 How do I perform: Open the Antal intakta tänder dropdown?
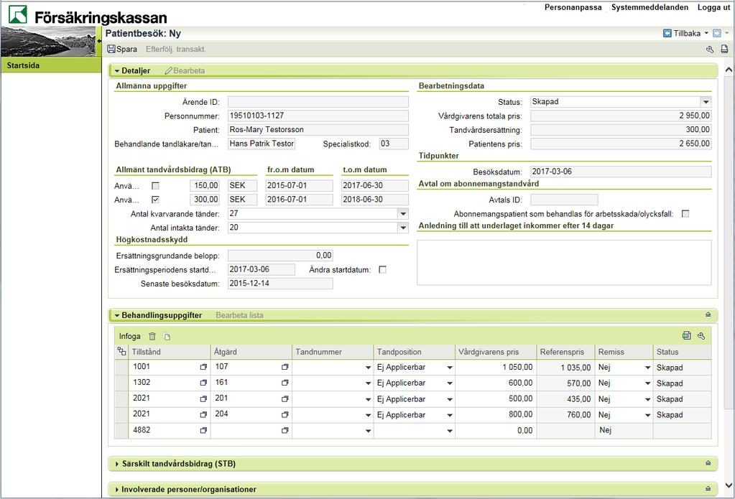coord(403,228)
